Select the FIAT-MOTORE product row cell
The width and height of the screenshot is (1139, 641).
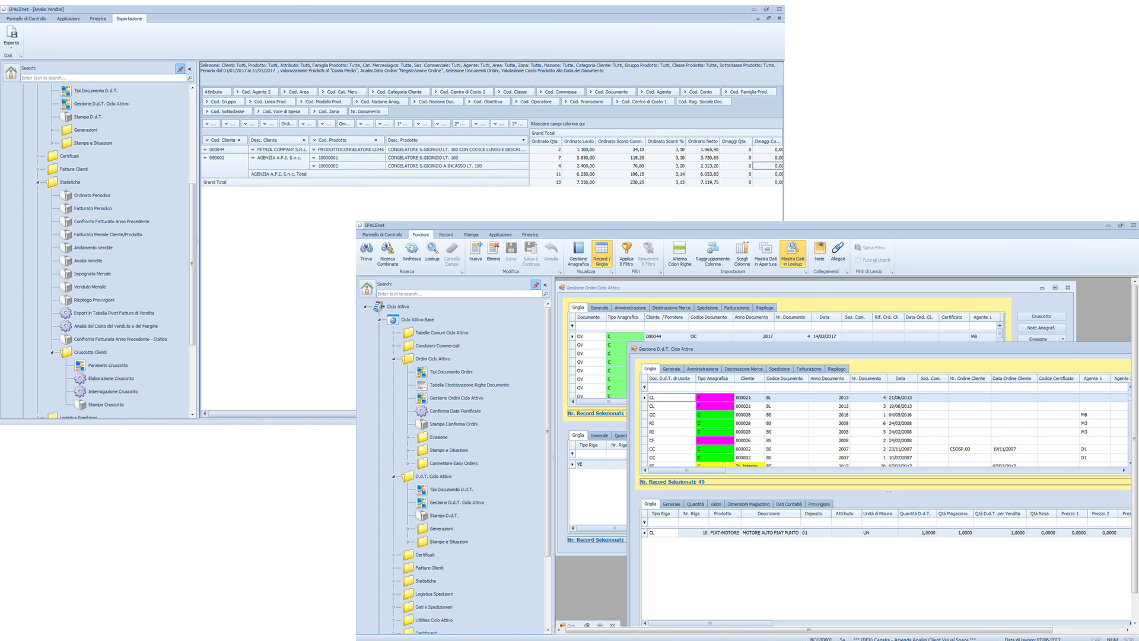[724, 533]
